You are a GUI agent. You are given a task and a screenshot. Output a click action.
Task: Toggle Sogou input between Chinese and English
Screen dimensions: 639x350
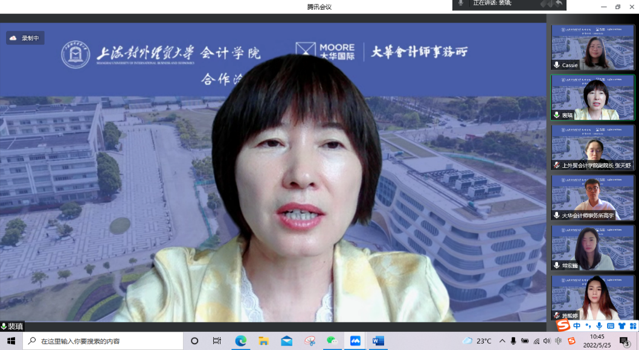577,326
